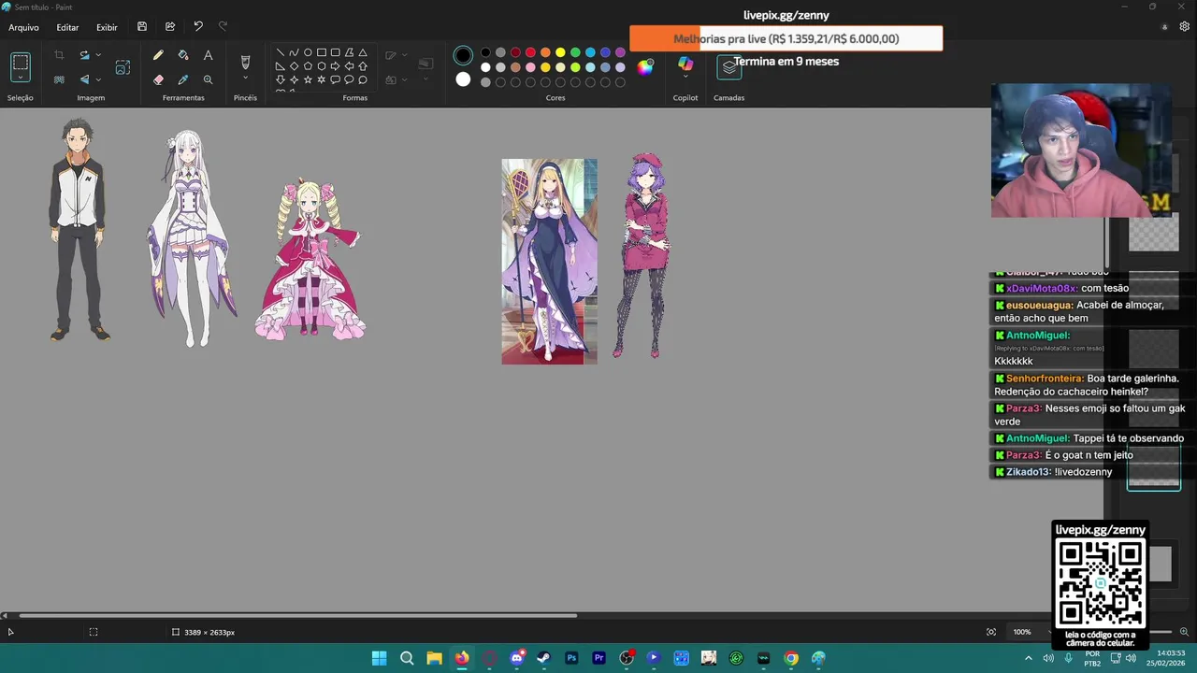Open taskbar Search
The width and height of the screenshot is (1197, 673).
point(407,658)
